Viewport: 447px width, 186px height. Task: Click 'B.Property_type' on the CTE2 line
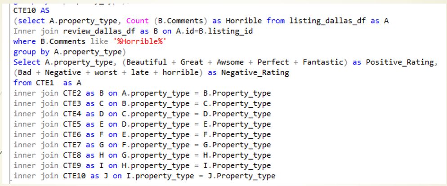(237, 93)
